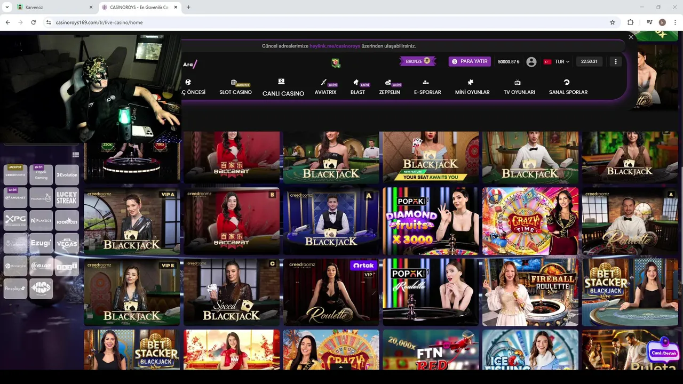Screen dimensions: 683x384
Task: Launch Fireball Roulette
Action: (530, 292)
